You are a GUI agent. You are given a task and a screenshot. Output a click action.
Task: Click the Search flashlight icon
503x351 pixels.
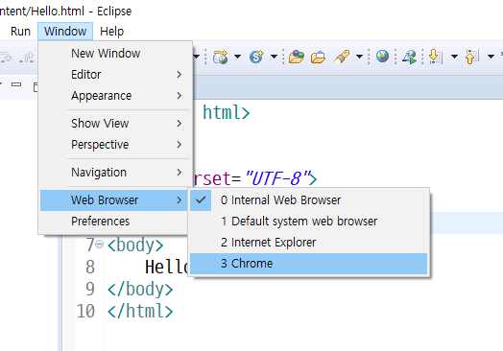[x=342, y=57]
